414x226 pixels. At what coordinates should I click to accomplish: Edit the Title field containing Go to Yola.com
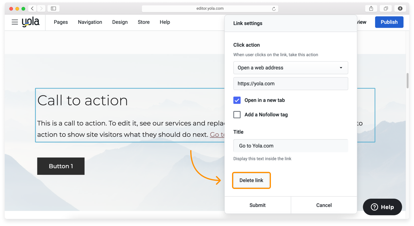(x=290, y=145)
